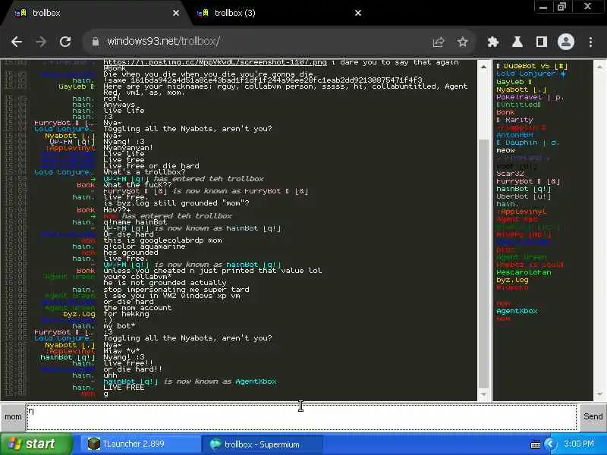Viewport: 607px width, 455px height.
Task: Open the extensions puzzle icon
Action: click(x=492, y=42)
